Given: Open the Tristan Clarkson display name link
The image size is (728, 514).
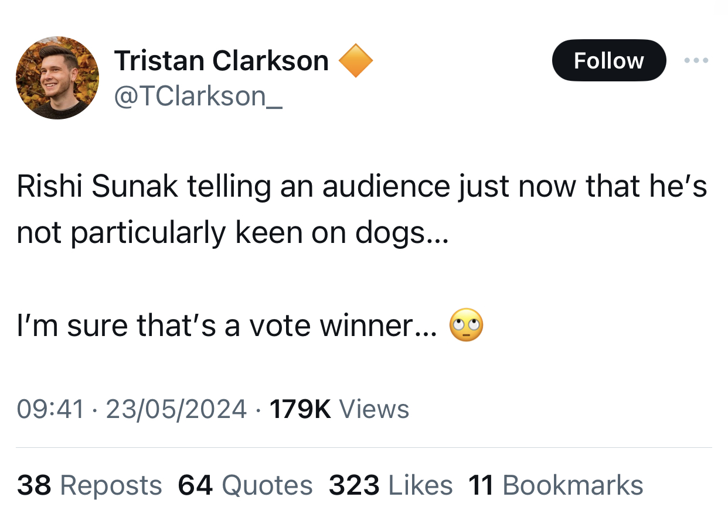Looking at the screenshot, I should (x=222, y=61).
